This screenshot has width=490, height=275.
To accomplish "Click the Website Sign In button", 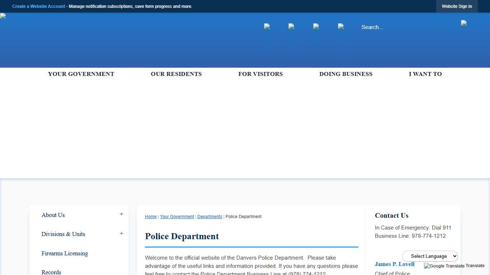I will (x=457, y=6).
